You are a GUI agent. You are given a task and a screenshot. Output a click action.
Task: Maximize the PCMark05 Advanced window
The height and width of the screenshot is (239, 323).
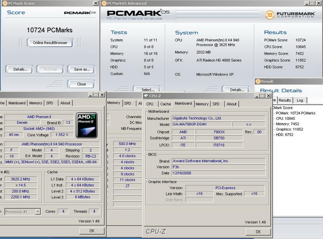[x=313, y=3]
